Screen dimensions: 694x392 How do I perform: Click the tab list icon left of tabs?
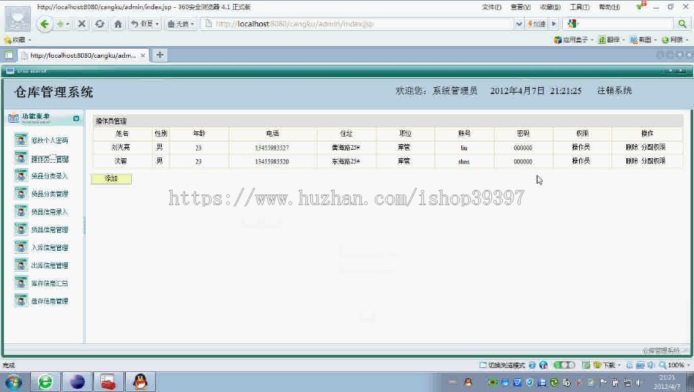[x=8, y=55]
